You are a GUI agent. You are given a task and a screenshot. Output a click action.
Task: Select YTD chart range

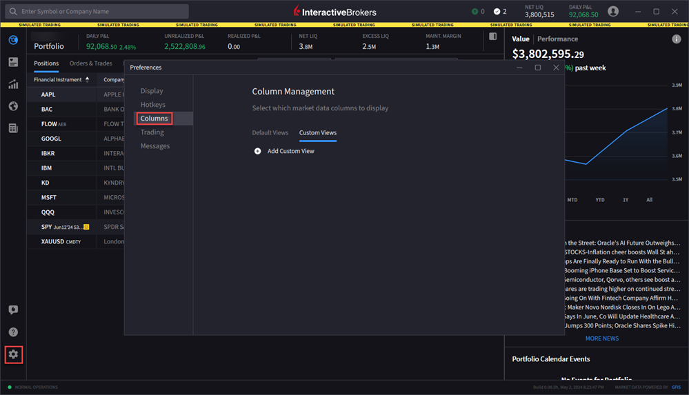(600, 200)
